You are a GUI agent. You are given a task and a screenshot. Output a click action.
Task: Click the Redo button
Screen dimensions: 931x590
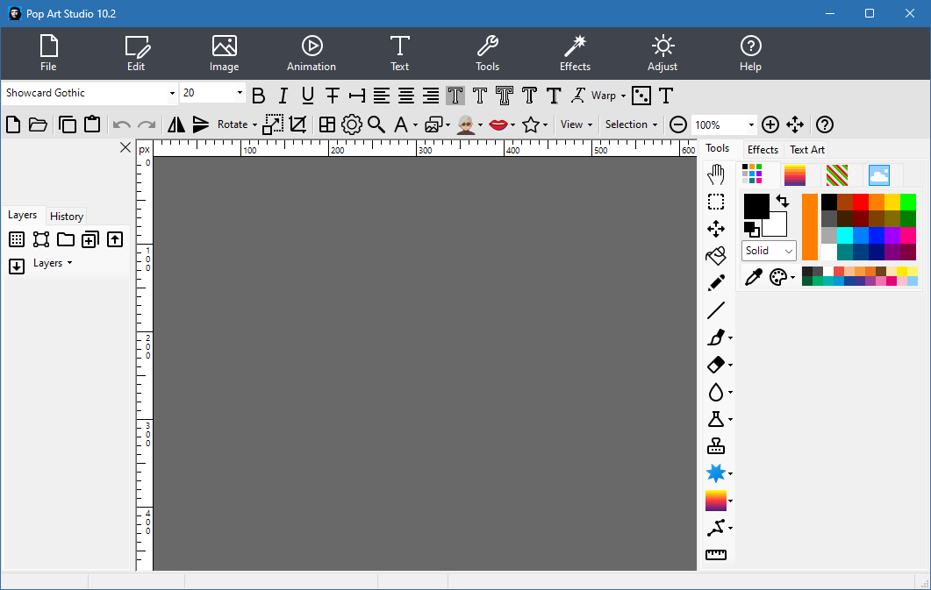(x=146, y=124)
